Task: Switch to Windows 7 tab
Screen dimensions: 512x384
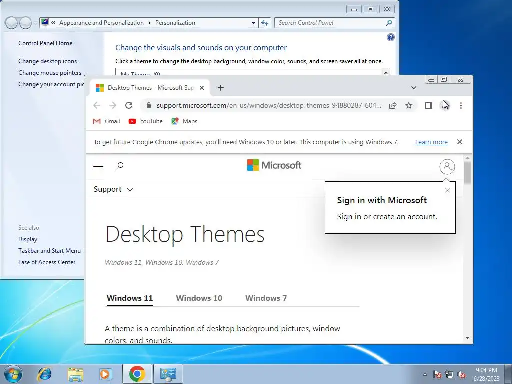Action: click(266, 298)
